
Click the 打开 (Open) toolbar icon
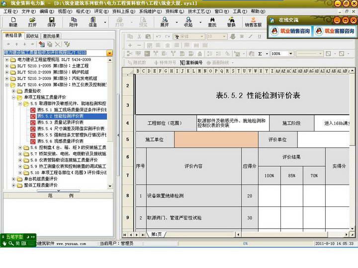pos(32,22)
